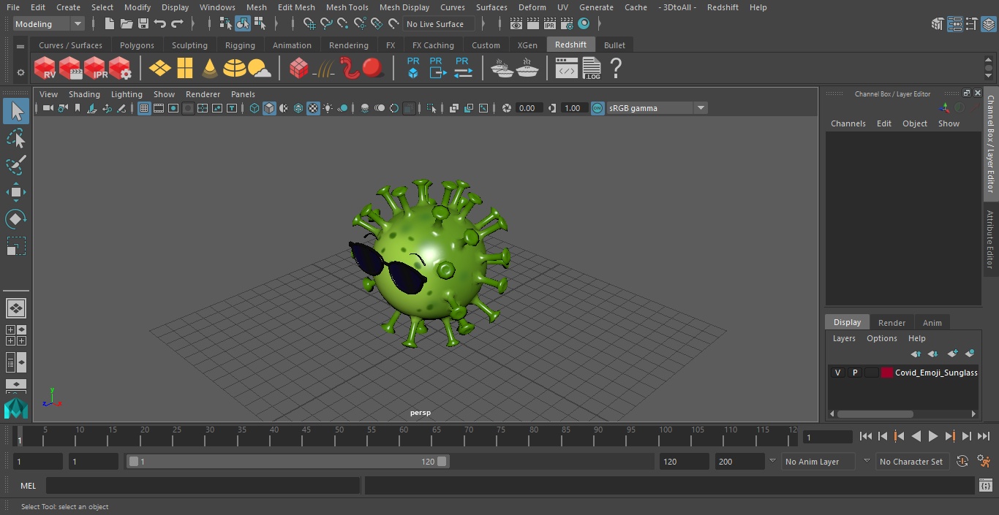Switch to the Rigging shelf tab

click(x=240, y=45)
